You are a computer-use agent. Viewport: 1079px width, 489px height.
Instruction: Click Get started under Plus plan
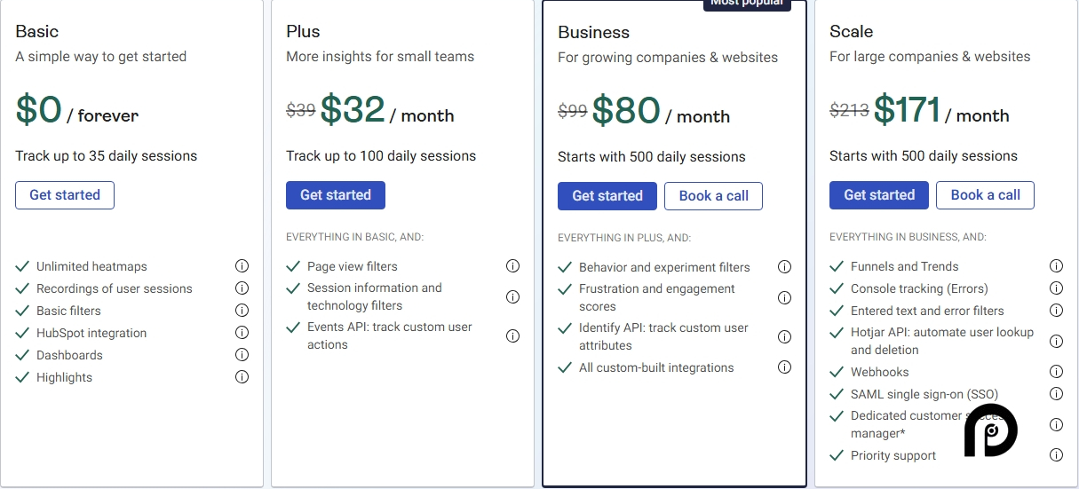pyautogui.click(x=336, y=195)
